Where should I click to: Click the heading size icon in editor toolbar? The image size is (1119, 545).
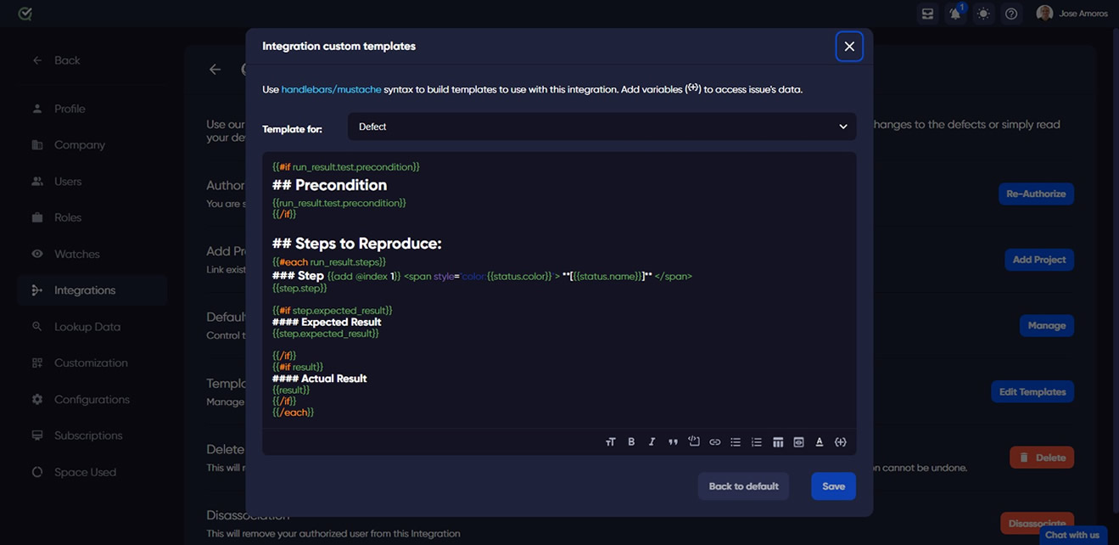(x=610, y=442)
